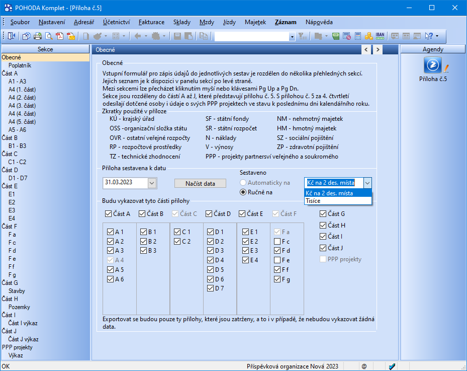The image size is (467, 371).
Task: Uncheck the D 7 checkbox
Action: tap(210, 288)
